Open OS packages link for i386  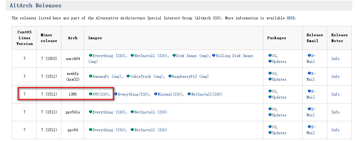274,91
